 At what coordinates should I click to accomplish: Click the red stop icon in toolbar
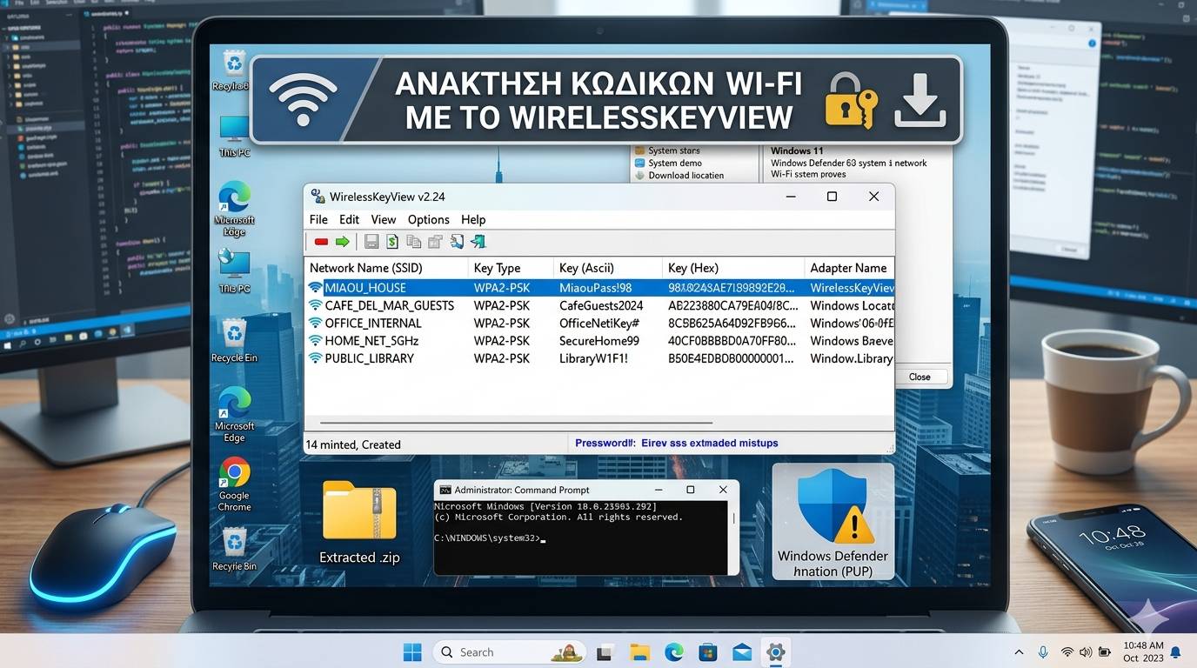(x=321, y=242)
